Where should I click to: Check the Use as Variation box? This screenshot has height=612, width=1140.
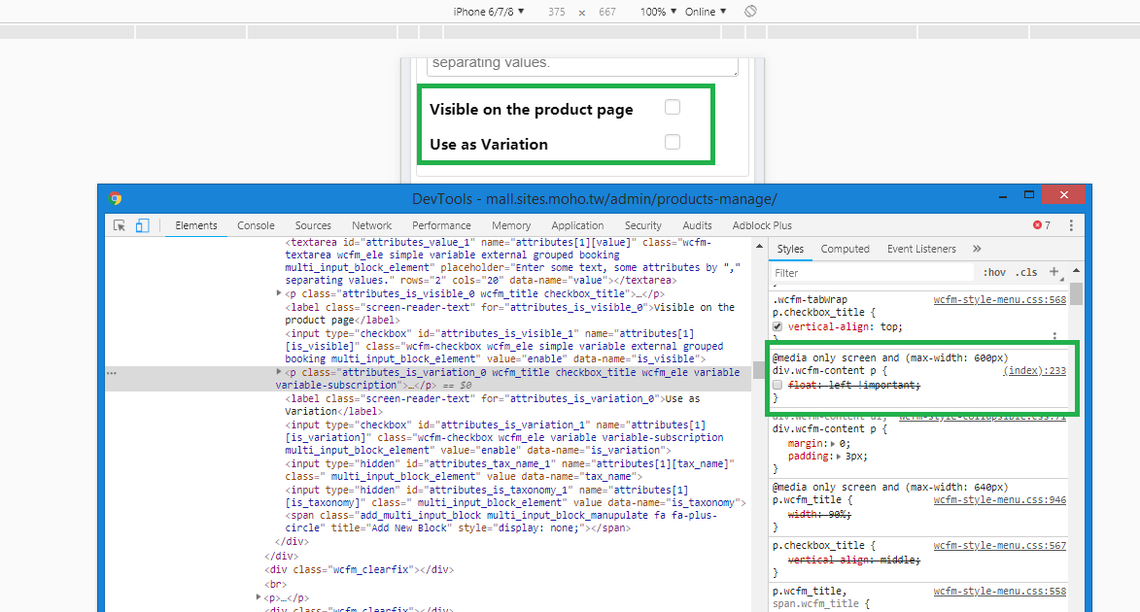click(673, 142)
